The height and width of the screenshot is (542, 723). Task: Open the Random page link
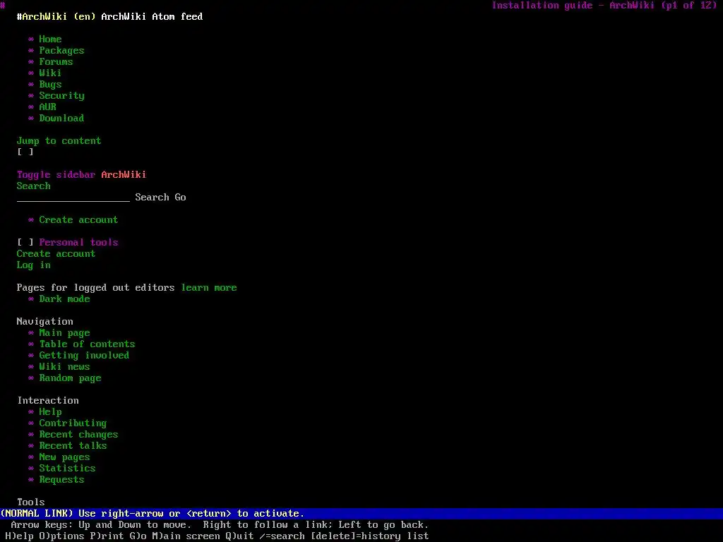[x=70, y=378]
